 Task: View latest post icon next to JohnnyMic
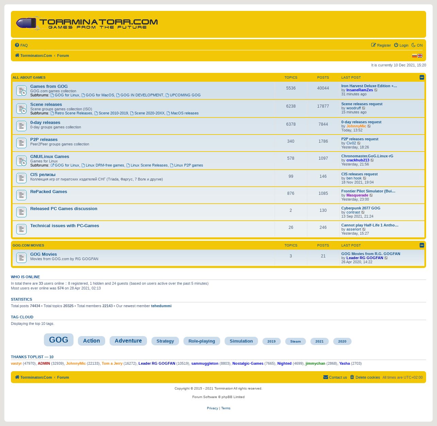[x=369, y=126]
